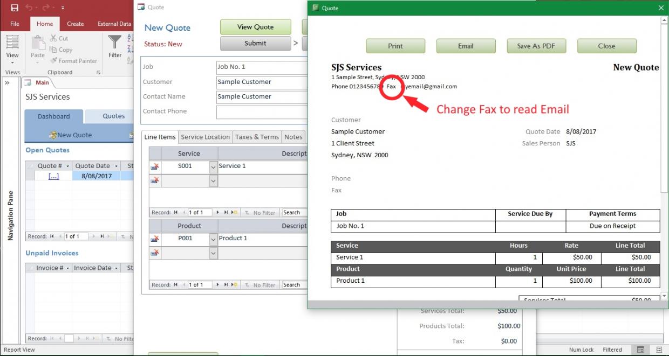The width and height of the screenshot is (669, 356).
Task: Switch to the Service Location tab
Action: (x=205, y=137)
